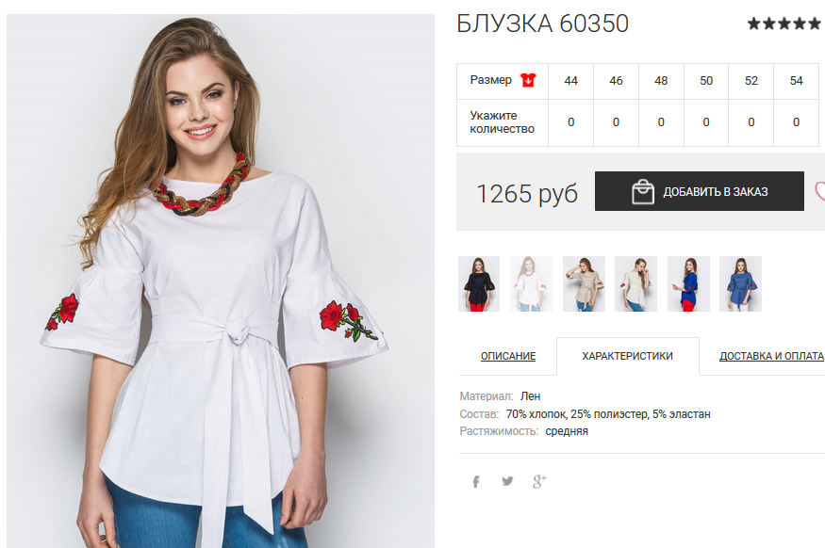
Task: Share the blouse on Google Plus
Action: pos(539,481)
